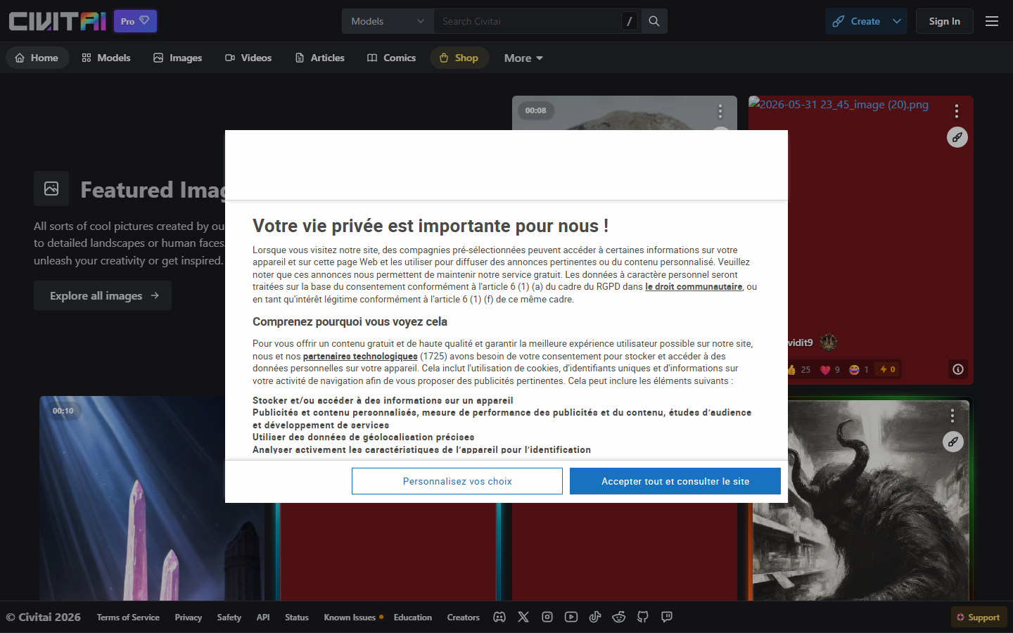Switch to the Models tab
Screen dimensions: 1013x633
106,58
